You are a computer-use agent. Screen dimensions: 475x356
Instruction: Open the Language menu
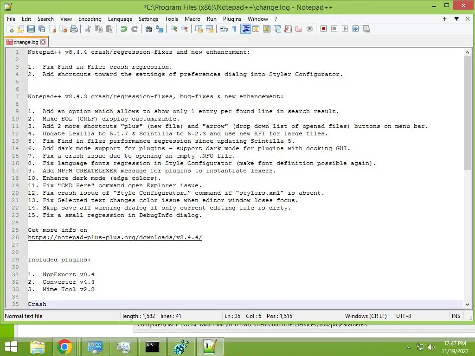pyautogui.click(x=120, y=19)
